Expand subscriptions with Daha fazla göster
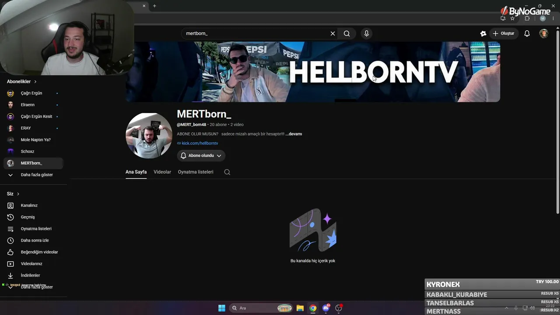This screenshot has height=315, width=560. point(33,175)
